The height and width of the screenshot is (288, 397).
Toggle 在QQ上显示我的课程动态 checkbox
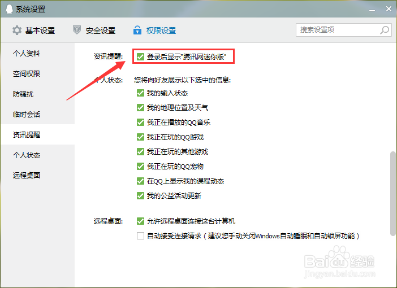pyautogui.click(x=140, y=181)
